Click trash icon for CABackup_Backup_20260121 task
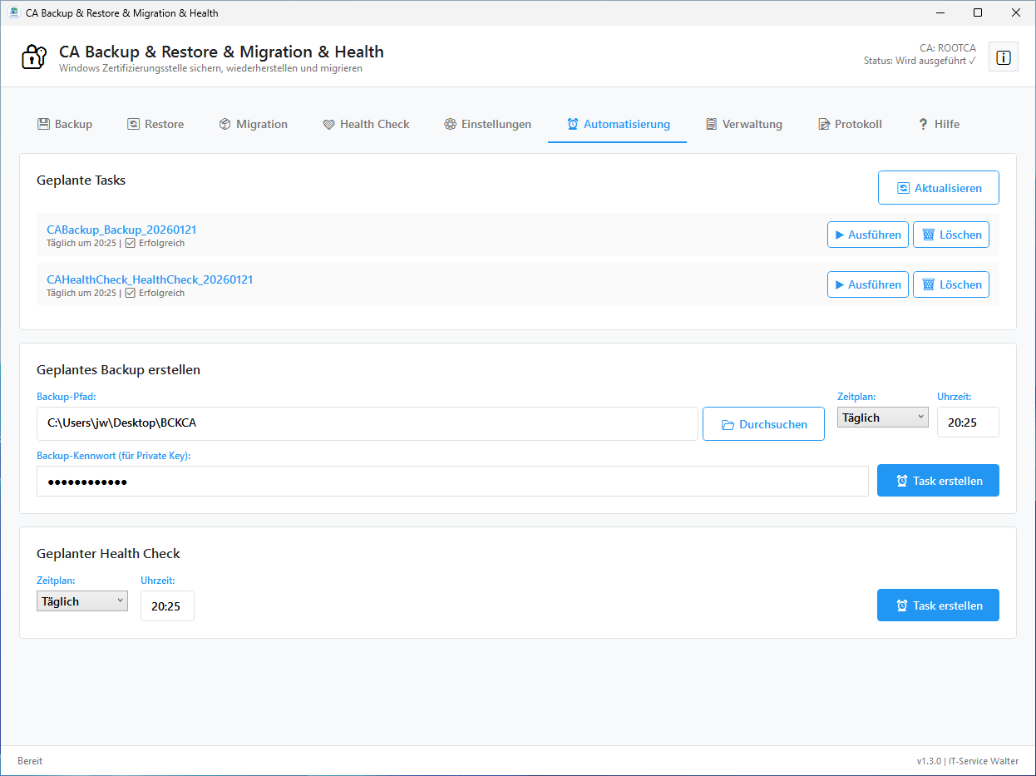This screenshot has height=776, width=1036. point(928,235)
